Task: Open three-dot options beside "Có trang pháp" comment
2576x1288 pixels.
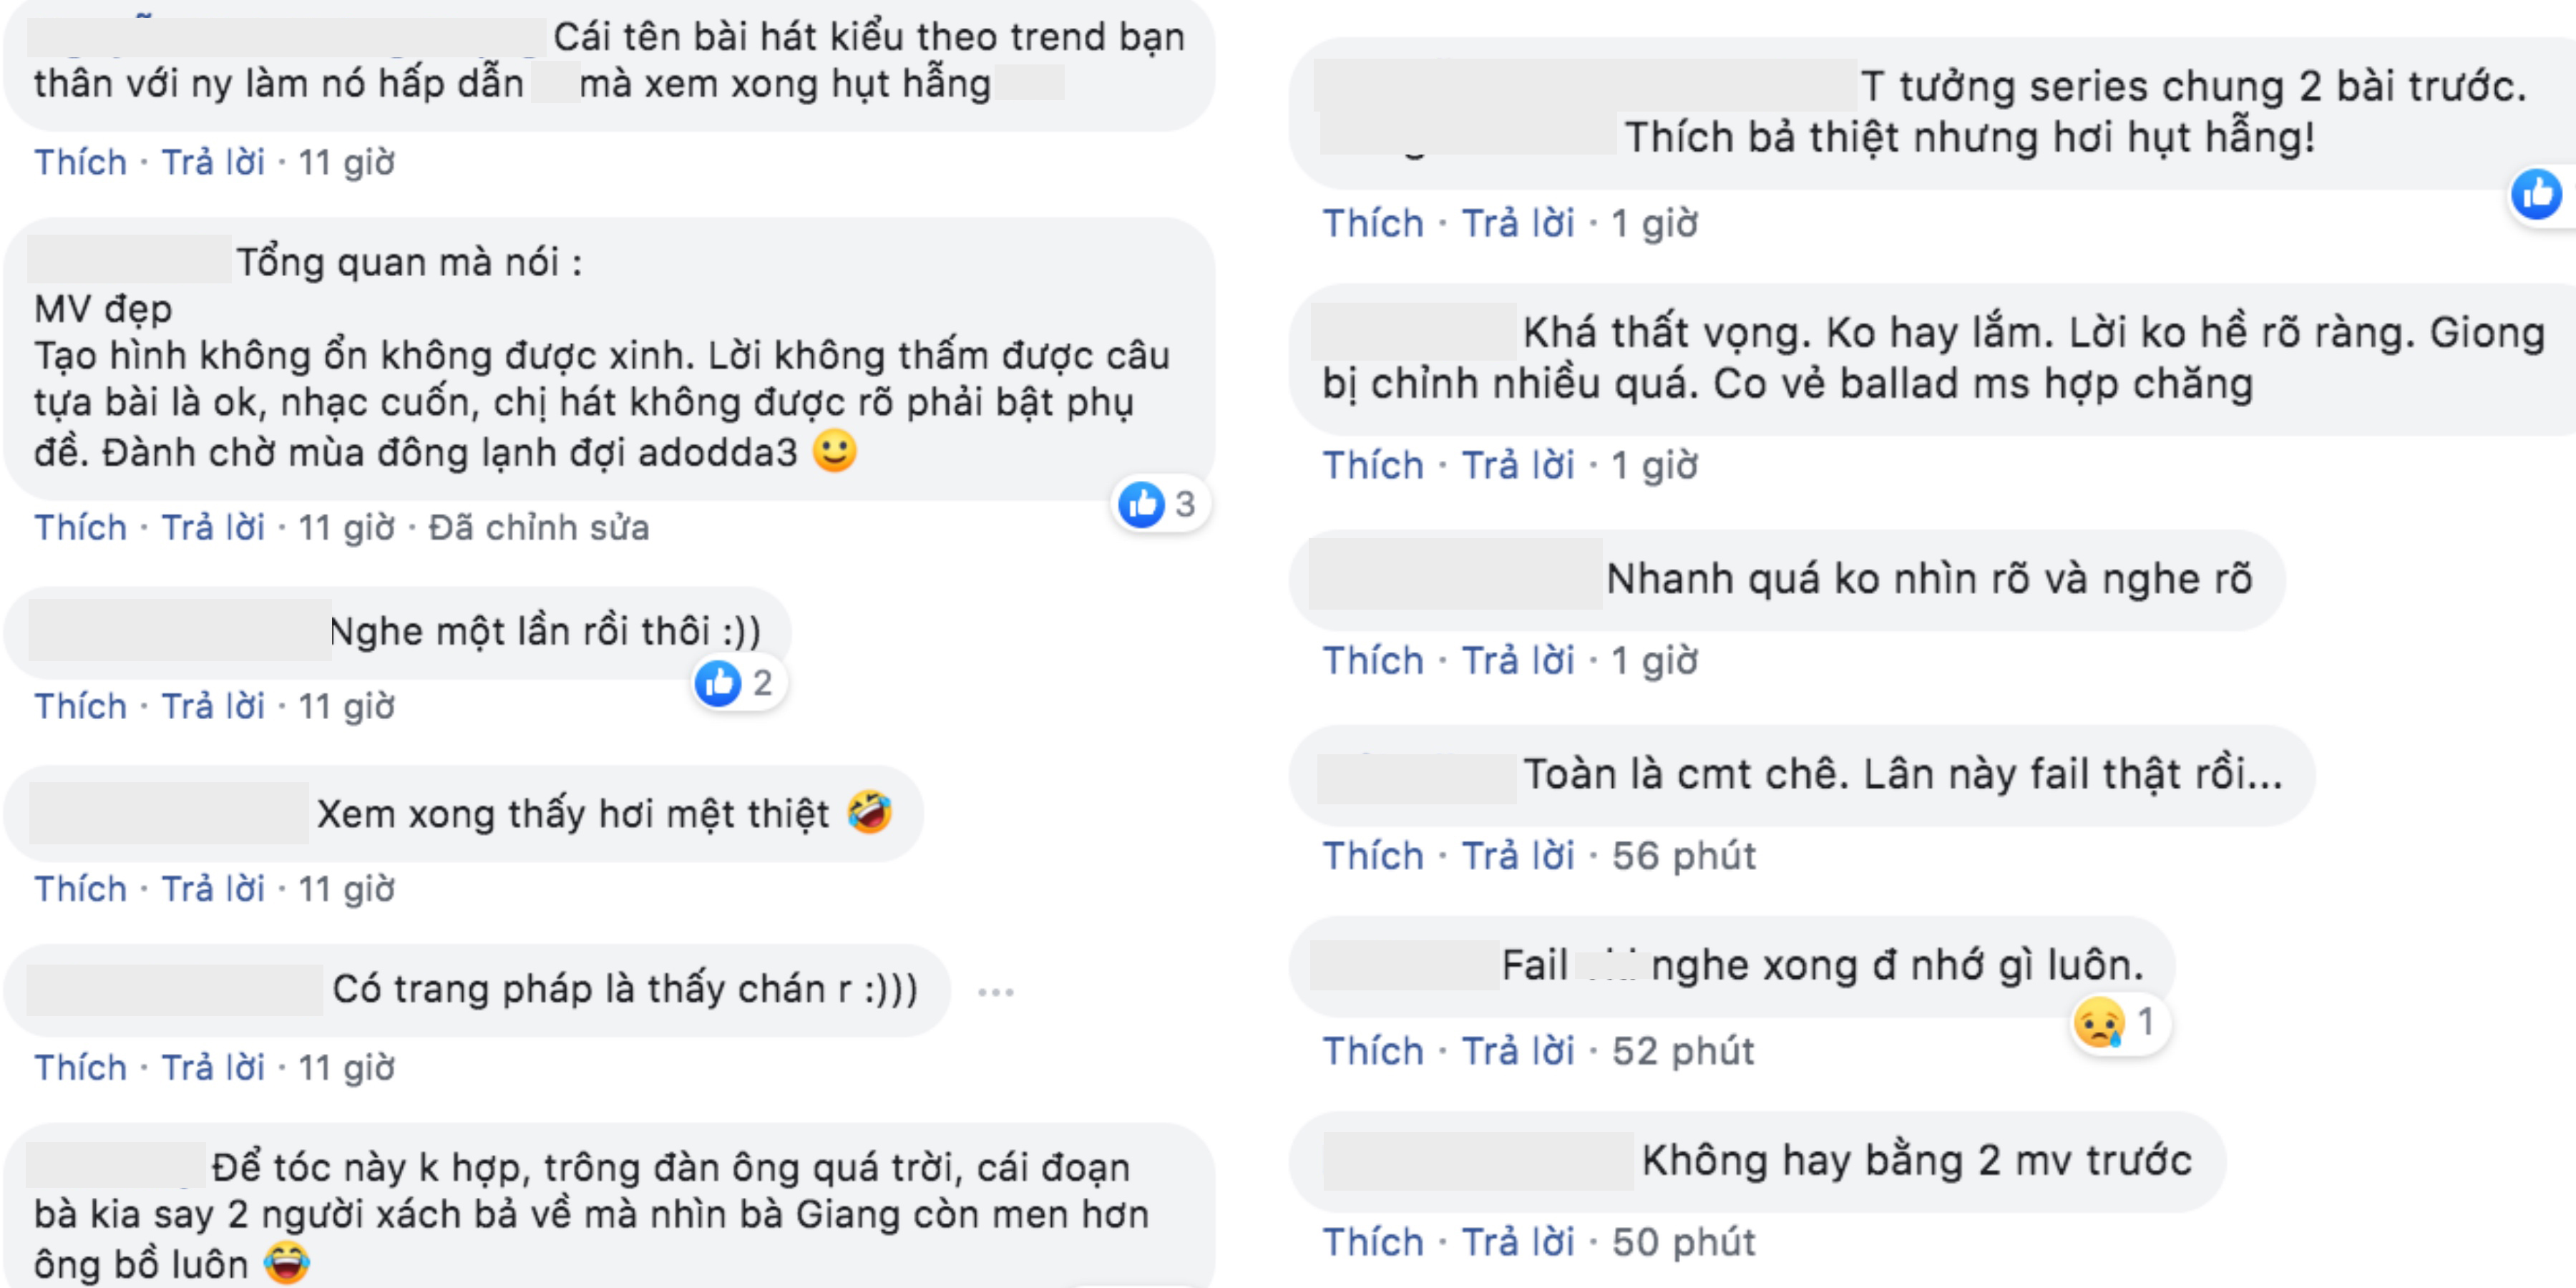Action: point(995,992)
